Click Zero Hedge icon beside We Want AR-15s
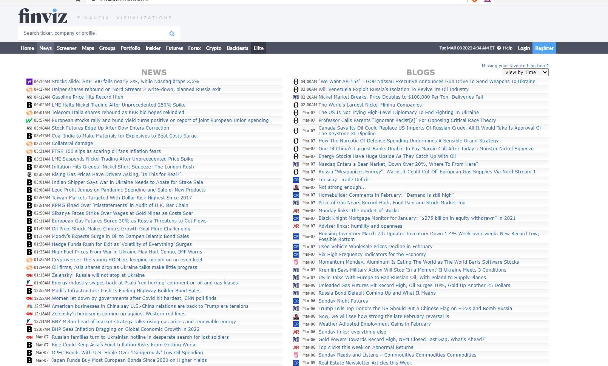 296,82
